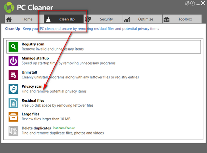Open settings via the gear icon

click(187, 3)
